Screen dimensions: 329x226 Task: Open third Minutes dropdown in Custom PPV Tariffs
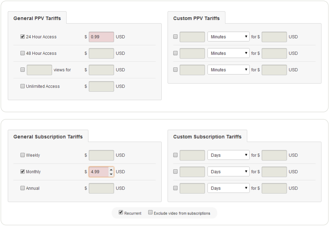(228, 70)
